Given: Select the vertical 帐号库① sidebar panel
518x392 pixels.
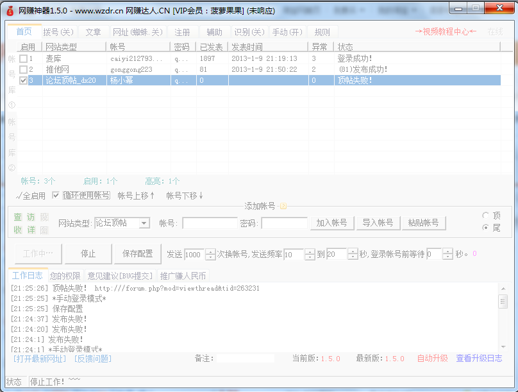Looking at the screenshot, I should [12, 82].
